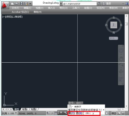This screenshot has height=116, width=129.
Task: Click the wrench customize icon in command line
Action: coord(65,112)
